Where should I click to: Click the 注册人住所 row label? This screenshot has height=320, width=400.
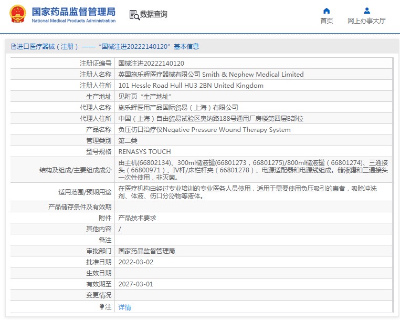(96, 86)
